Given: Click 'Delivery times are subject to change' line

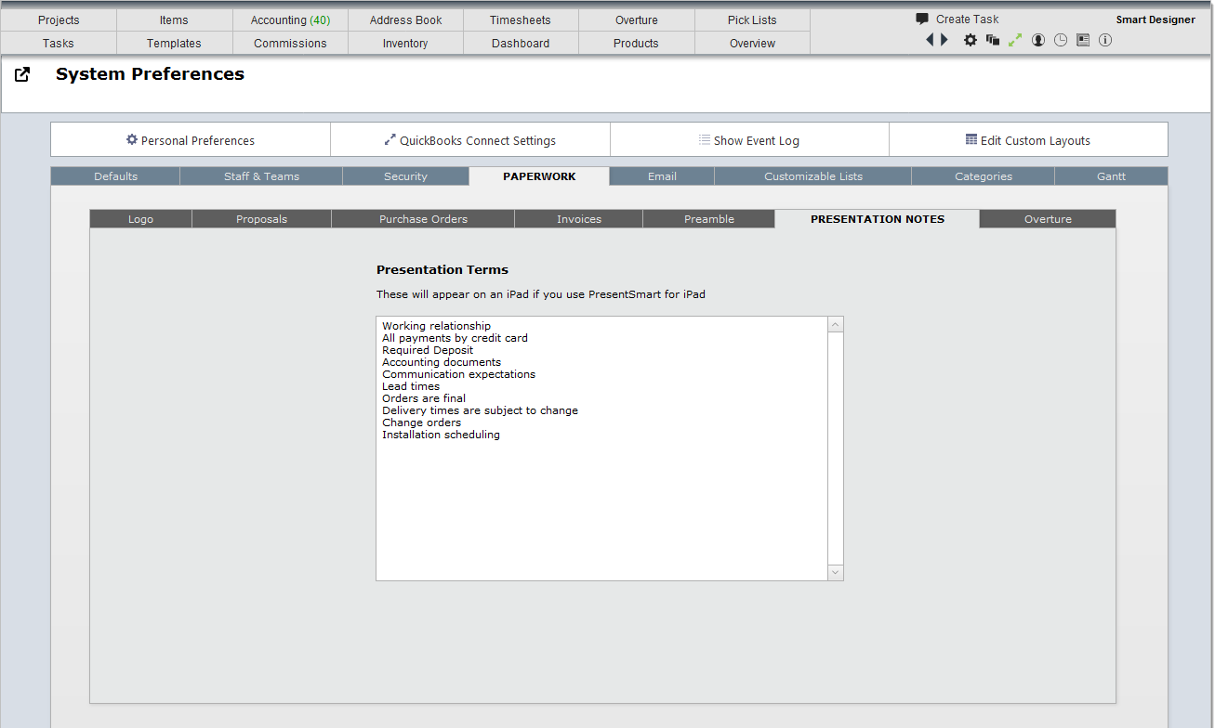Looking at the screenshot, I should [480, 410].
